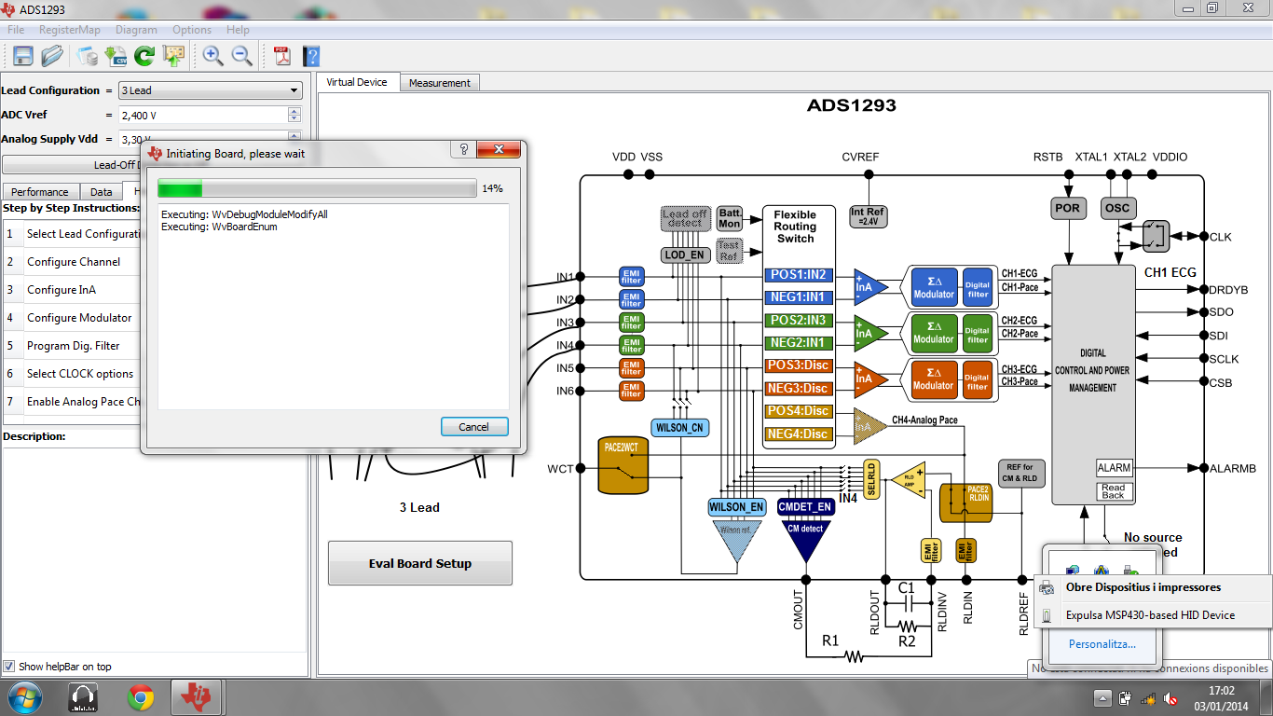Click the headphones app in taskbar

(83, 696)
